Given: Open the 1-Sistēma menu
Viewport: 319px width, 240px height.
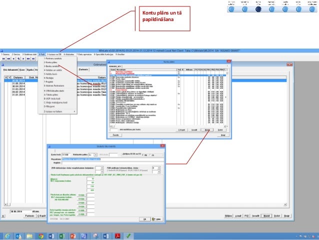Looking at the screenshot, I should [x=5, y=55].
